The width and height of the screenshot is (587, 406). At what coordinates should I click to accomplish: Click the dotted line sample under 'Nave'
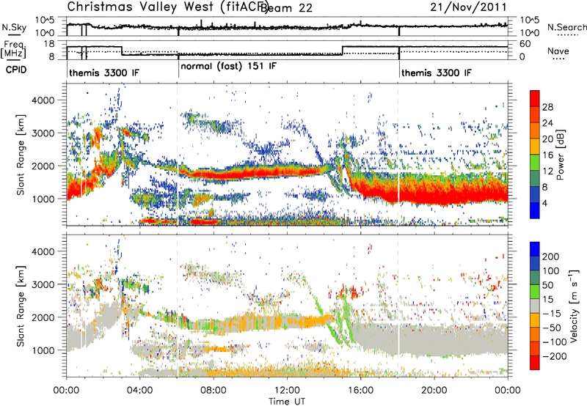(558, 59)
